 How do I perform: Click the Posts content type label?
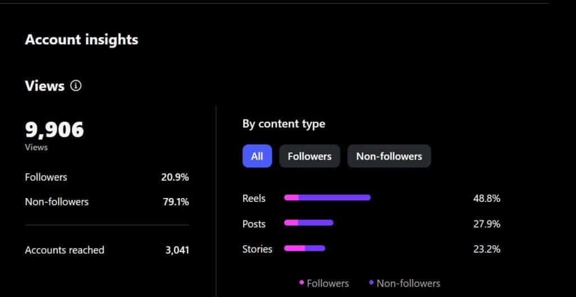pyautogui.click(x=254, y=224)
